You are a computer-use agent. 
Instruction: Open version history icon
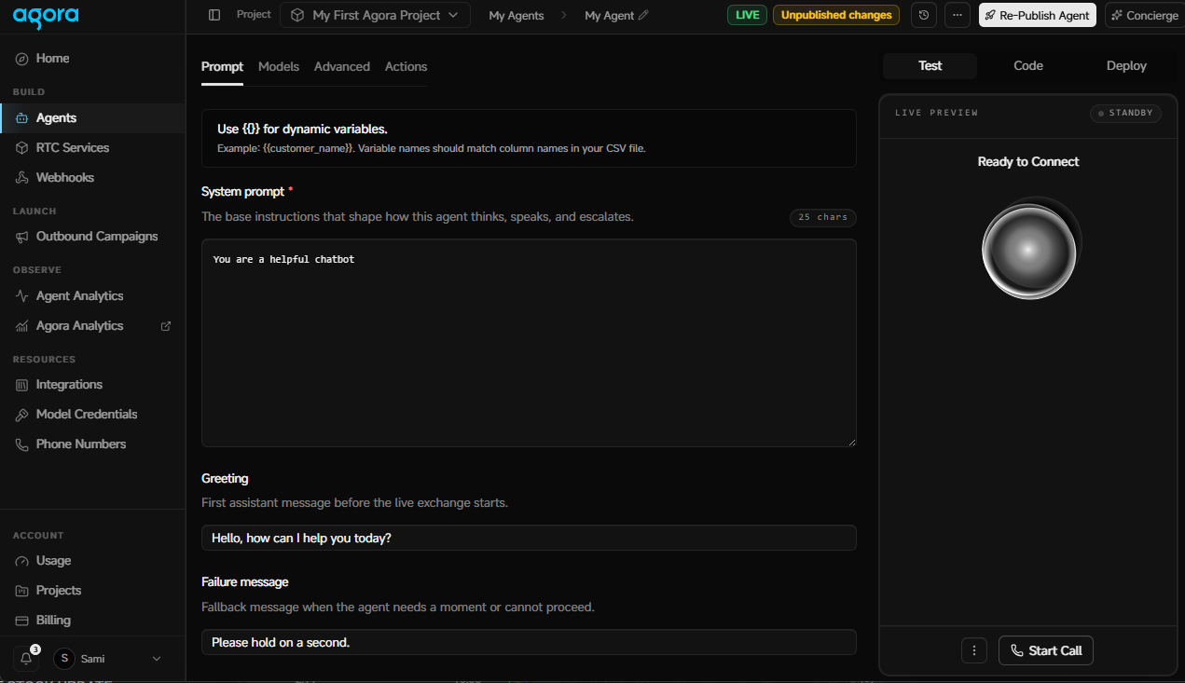click(x=923, y=15)
